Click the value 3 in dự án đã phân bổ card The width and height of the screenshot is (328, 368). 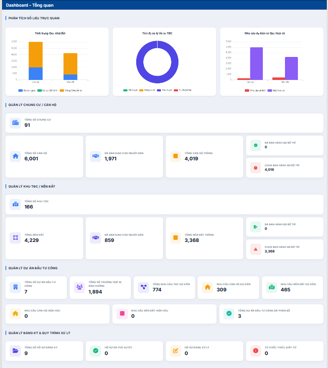coord(239,316)
